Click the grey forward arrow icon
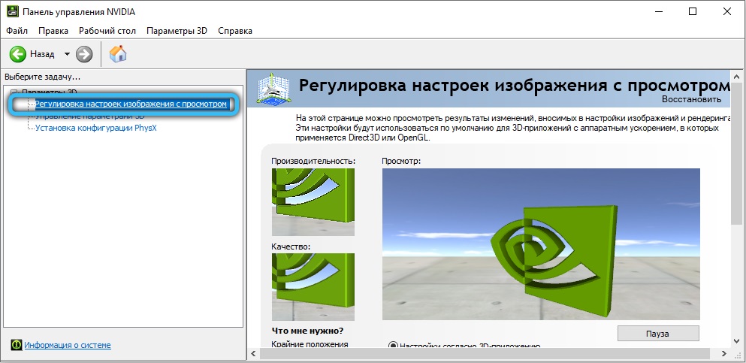 [x=84, y=54]
